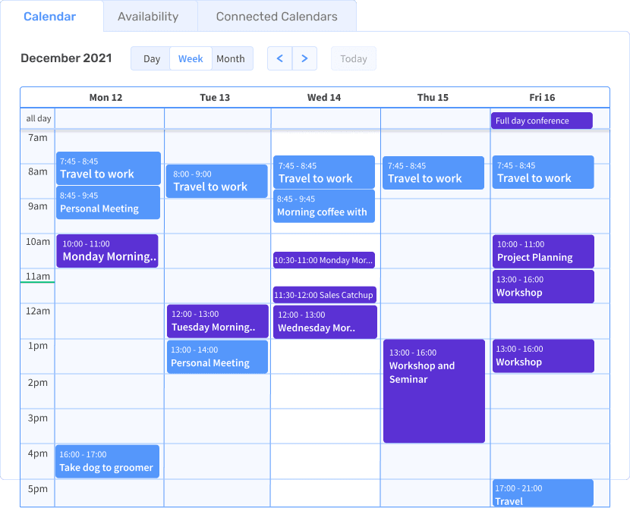Open the Connected Calendars tab
630x508 pixels.
tap(277, 17)
